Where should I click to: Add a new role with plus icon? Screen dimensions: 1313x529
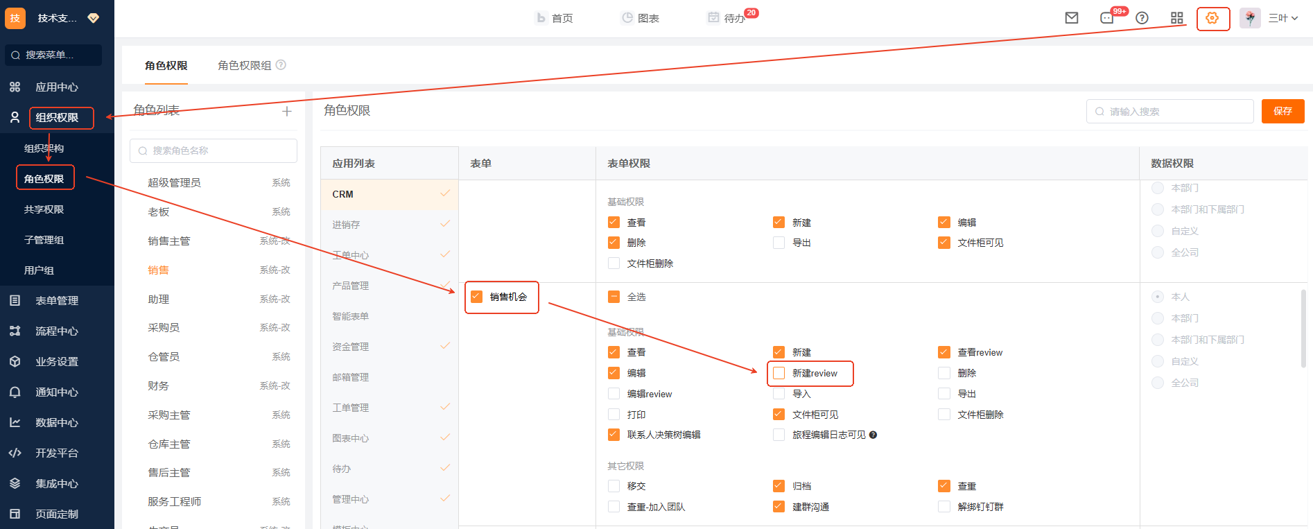pyautogui.click(x=287, y=111)
